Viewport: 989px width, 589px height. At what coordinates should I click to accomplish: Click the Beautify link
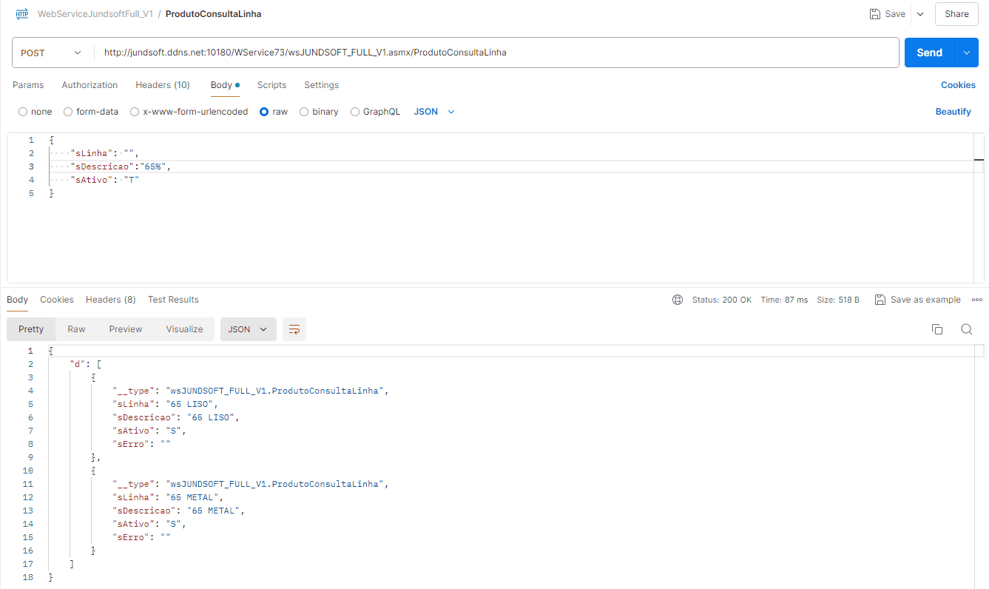click(x=953, y=112)
